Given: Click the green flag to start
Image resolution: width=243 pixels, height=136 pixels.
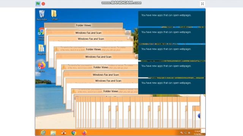Looking at the screenshot, I should 38,4.
